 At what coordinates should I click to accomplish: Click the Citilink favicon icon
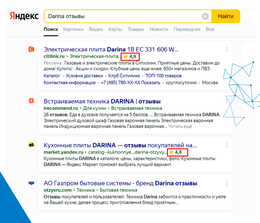click(31, 49)
